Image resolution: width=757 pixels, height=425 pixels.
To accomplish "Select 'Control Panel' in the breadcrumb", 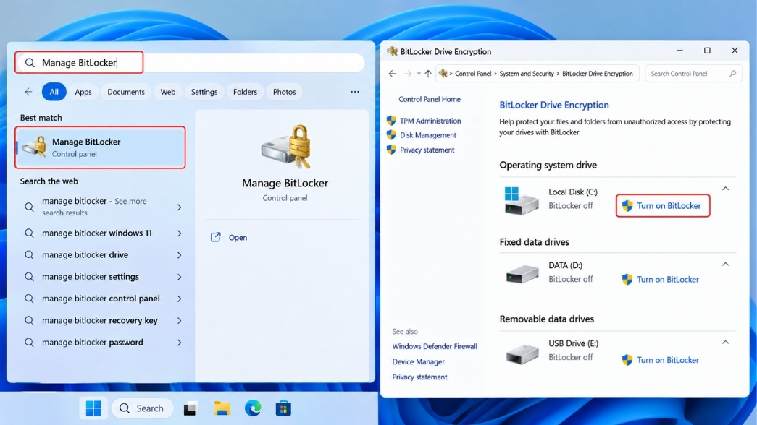I will (473, 74).
